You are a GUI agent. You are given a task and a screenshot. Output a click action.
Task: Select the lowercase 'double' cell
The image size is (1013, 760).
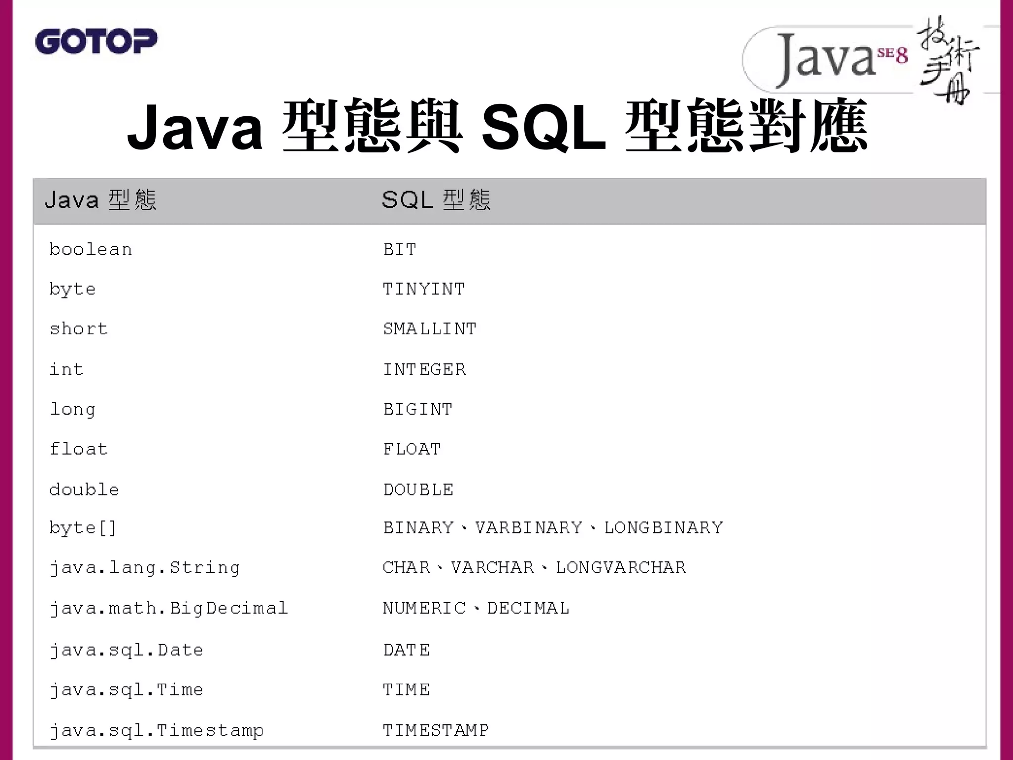click(x=85, y=489)
